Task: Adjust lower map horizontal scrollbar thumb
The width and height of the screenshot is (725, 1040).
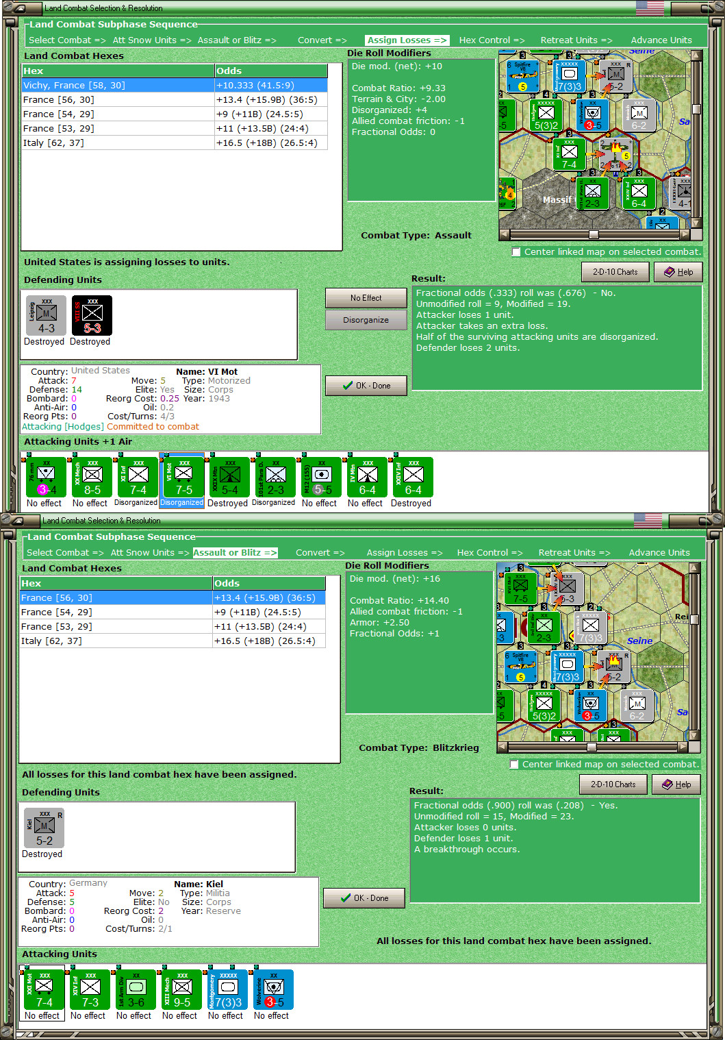Action: (592, 747)
